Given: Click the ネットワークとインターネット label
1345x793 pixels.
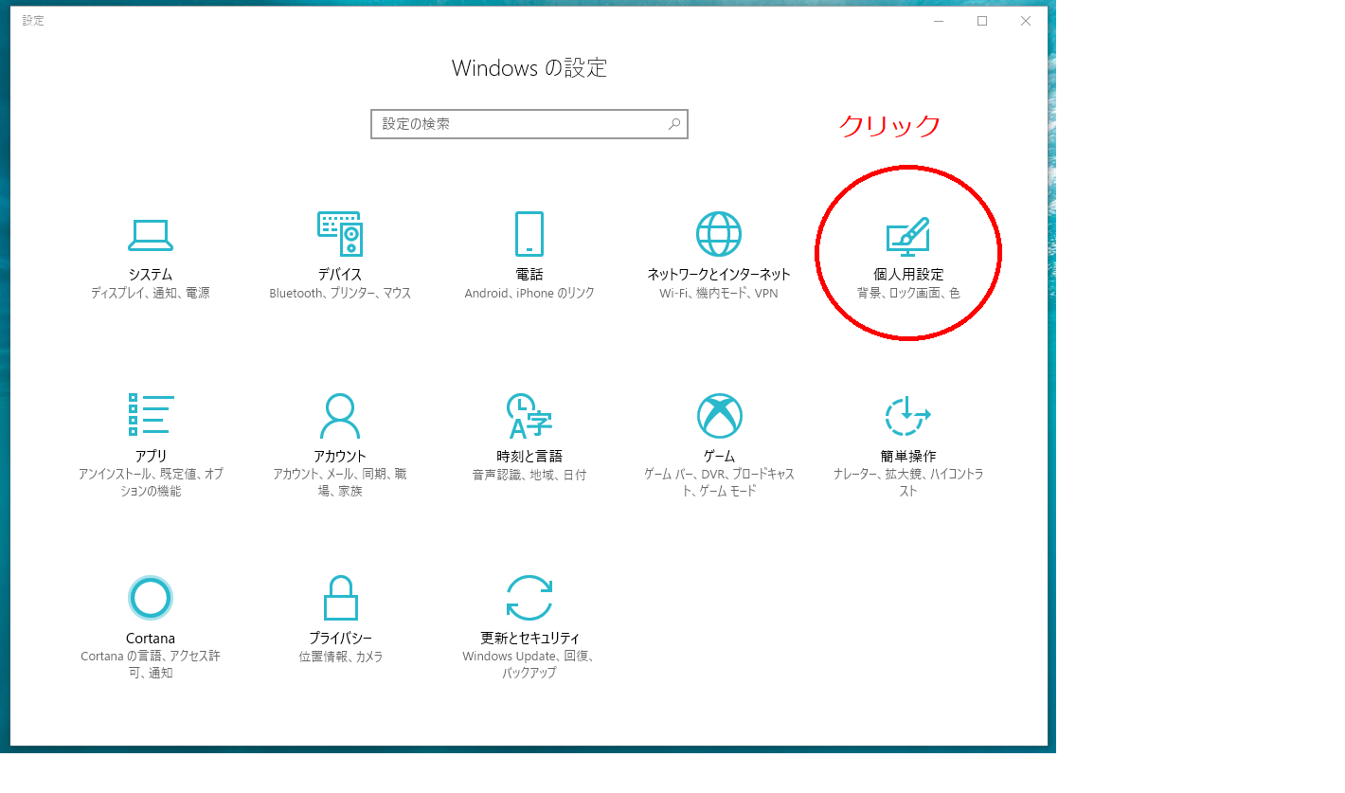Looking at the screenshot, I should [x=719, y=274].
